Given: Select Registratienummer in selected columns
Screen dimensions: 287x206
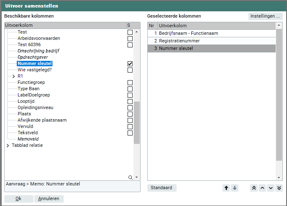Looking at the screenshot, I should [x=176, y=41].
